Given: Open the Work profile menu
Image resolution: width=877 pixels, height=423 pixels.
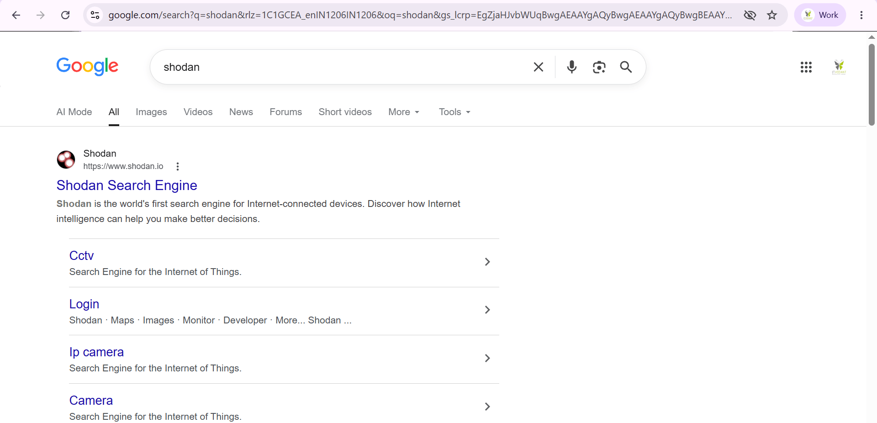Looking at the screenshot, I should (x=820, y=15).
